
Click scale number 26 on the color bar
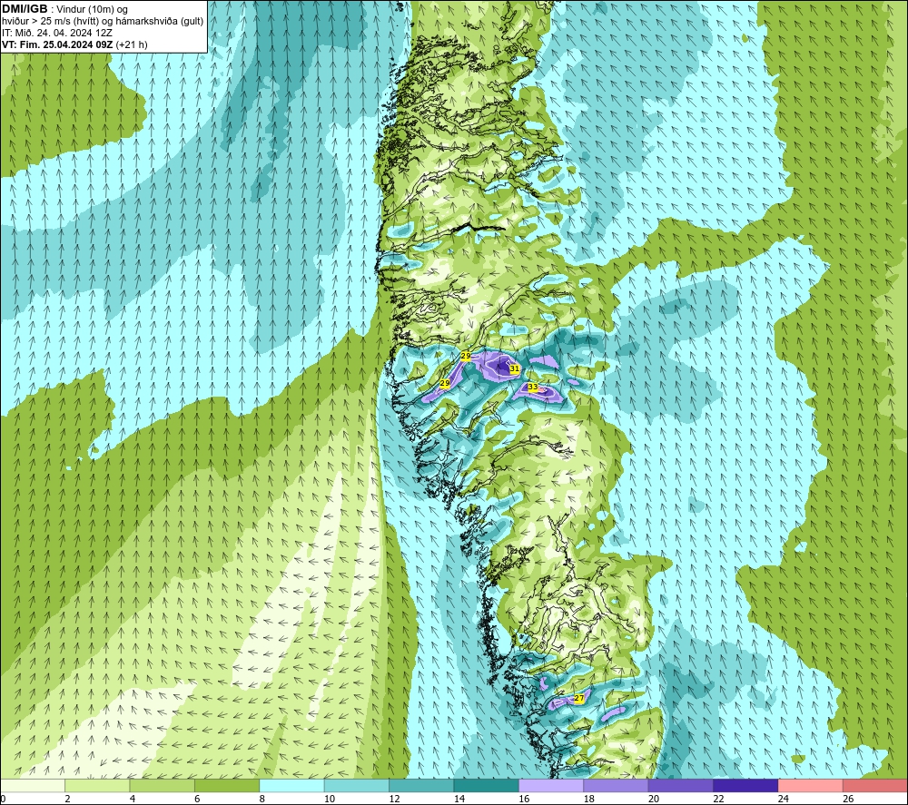(x=848, y=799)
